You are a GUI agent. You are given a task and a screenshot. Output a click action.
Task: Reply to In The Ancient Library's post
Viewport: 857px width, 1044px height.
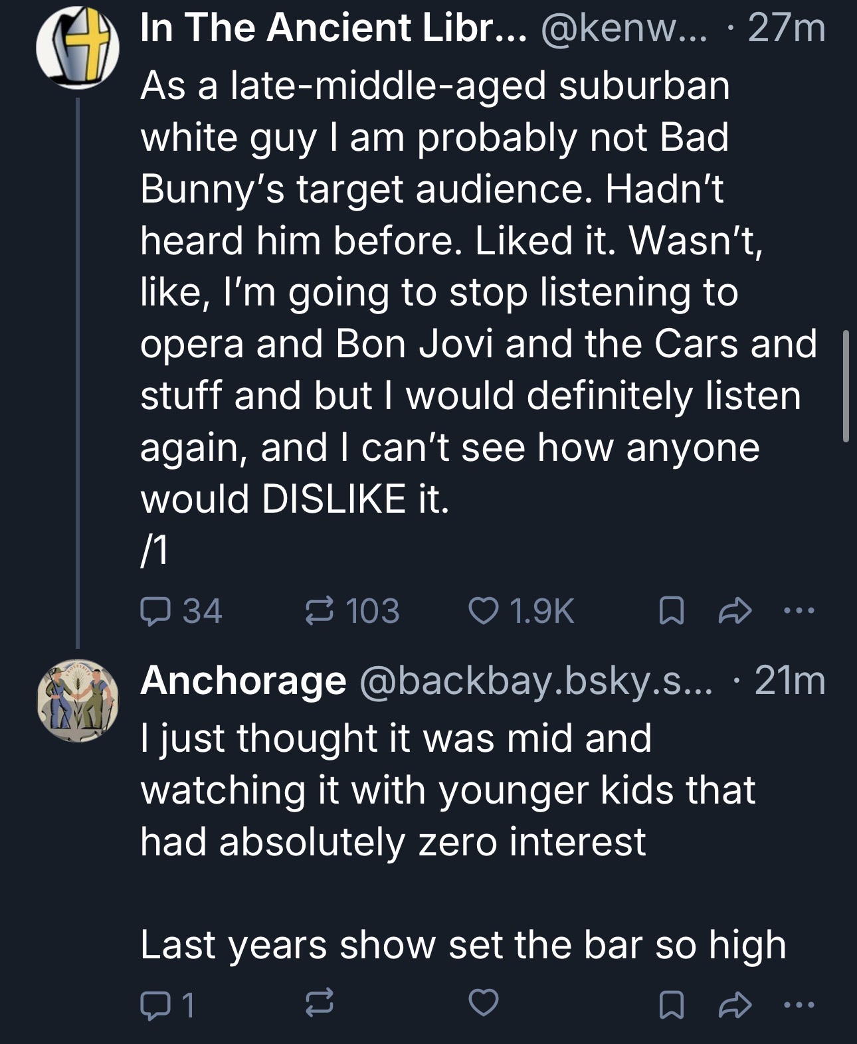155,610
